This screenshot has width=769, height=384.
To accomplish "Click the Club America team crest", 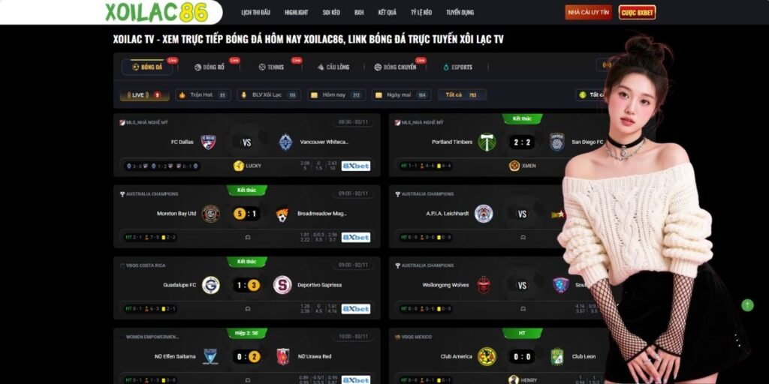I will point(487,356).
